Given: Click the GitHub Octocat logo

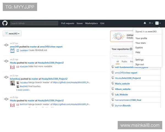Looking at the screenshot, I should tap(5, 23).
